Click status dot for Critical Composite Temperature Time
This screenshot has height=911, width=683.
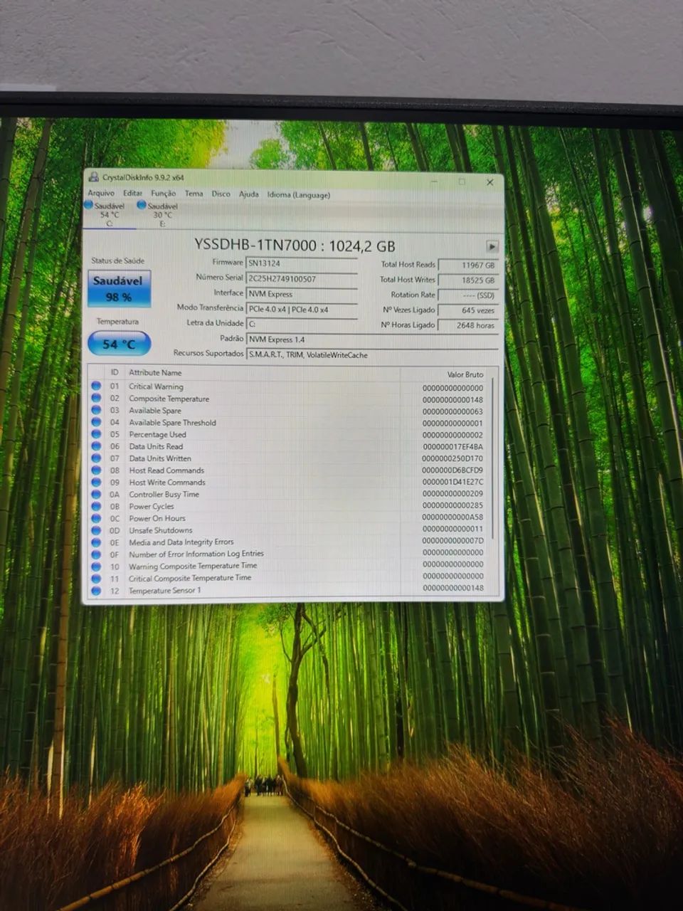96,579
